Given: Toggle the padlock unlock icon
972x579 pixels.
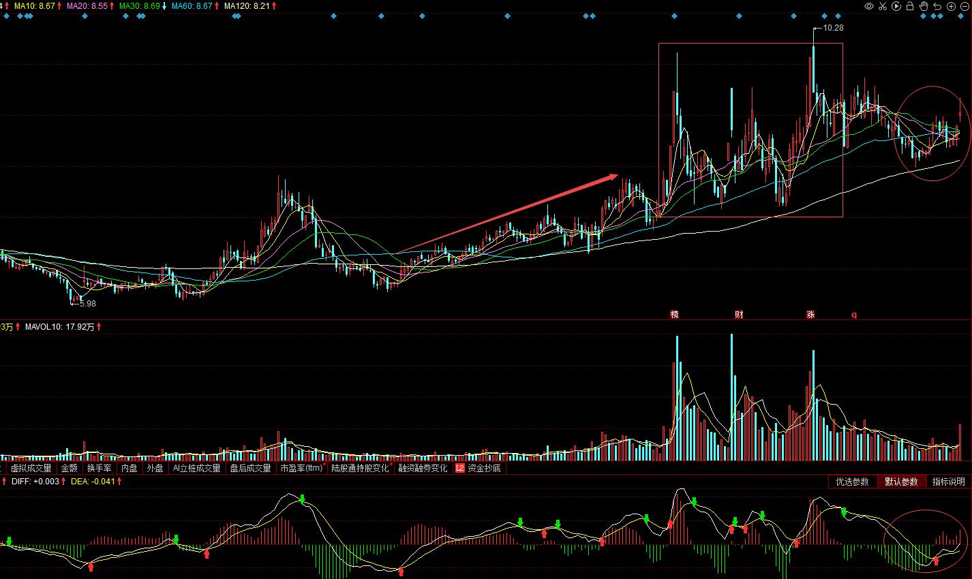Looking at the screenshot, I should (x=910, y=6).
